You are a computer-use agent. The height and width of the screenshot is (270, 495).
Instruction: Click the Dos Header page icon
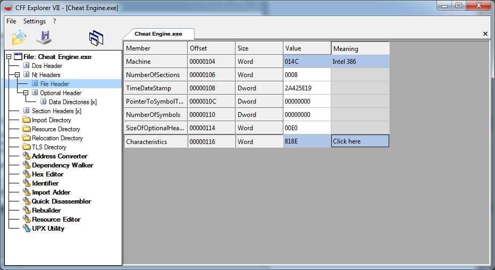[x=27, y=65]
